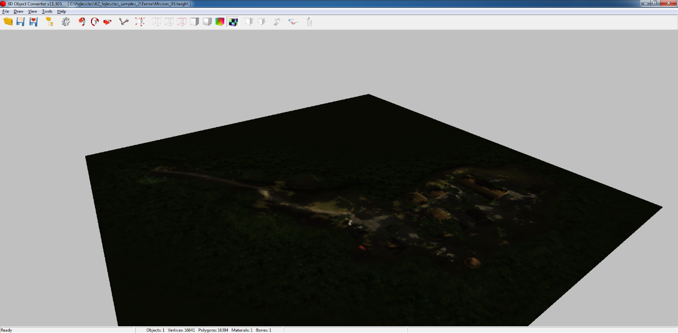This screenshot has height=333, width=678.
Task: Select the solid gray flat shaded cube icon
Action: [194, 21]
